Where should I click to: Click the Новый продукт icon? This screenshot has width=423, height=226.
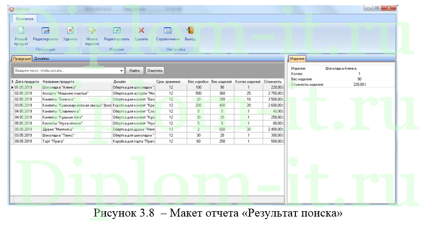pyautogui.click(x=21, y=30)
